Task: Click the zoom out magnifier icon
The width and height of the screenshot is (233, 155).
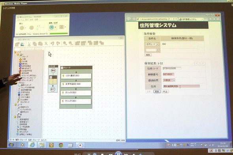Action: 71,43
